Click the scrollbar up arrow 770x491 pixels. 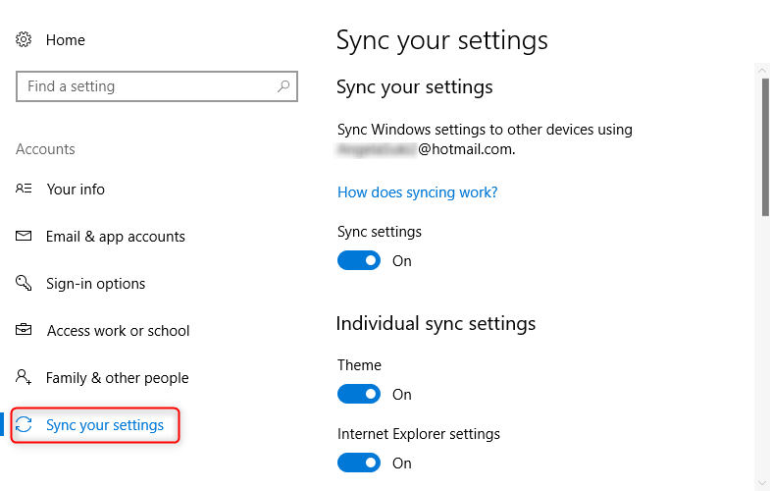tap(762, 71)
